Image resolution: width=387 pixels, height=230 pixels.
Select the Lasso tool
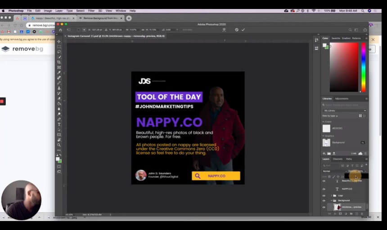[59, 52]
